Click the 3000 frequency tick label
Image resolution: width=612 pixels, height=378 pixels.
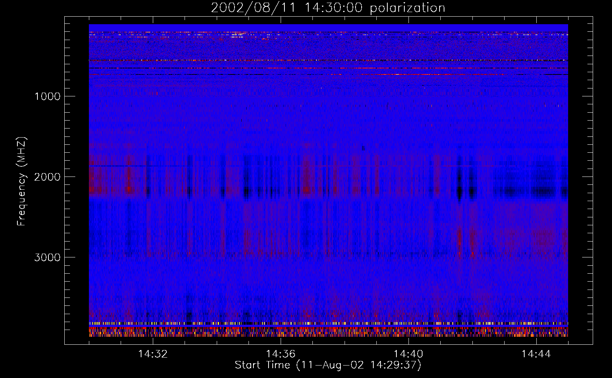47,257
